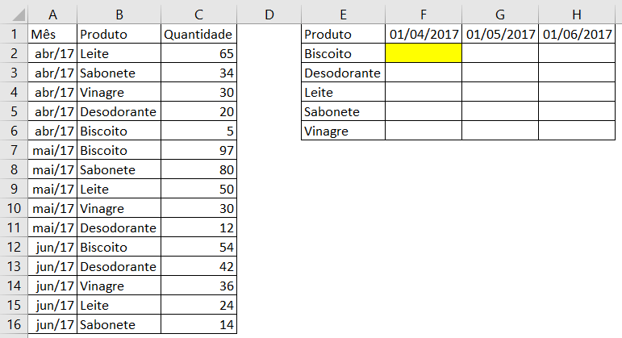Select the empty Vinagre cell under 01/06/2017
Viewport: 622px width, 338px height.
(576, 131)
